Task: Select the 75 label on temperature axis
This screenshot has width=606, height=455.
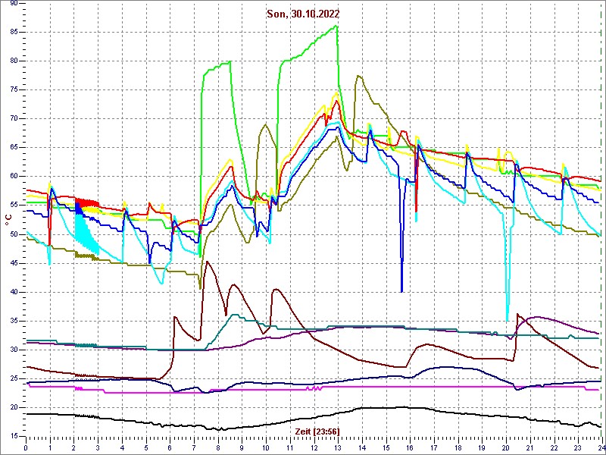Action: 14,90
